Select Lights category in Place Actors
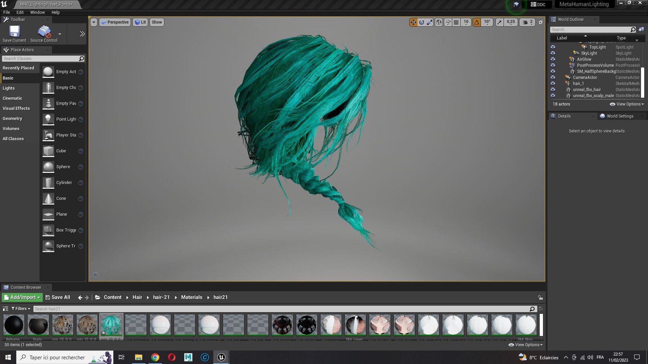Screen dimensions: 648x364 (x=9, y=88)
